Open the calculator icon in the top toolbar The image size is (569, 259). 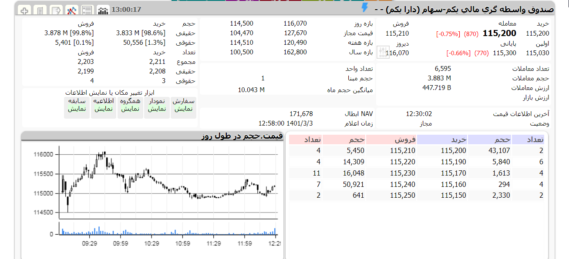coord(40,10)
